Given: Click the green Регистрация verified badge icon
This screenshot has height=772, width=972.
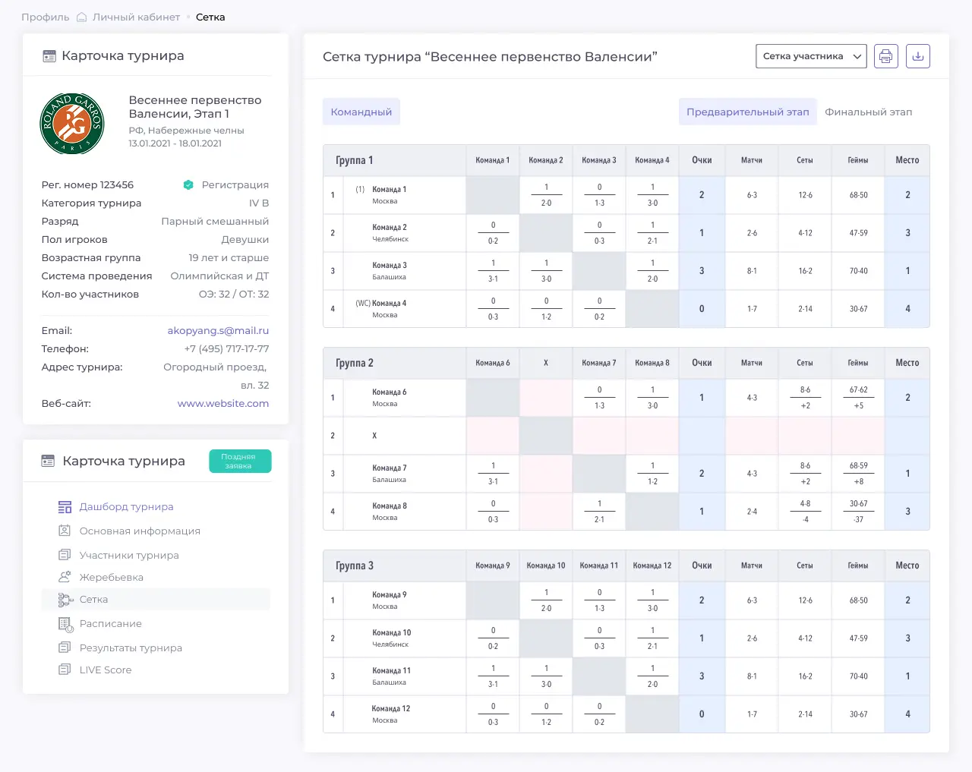Looking at the screenshot, I should point(188,184).
